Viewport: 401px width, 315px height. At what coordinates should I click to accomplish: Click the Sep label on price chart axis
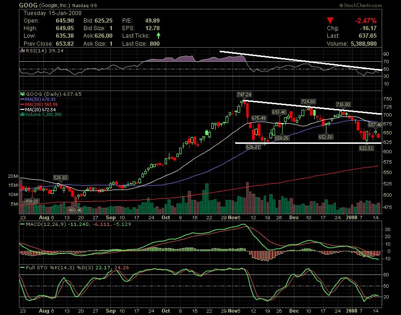[111, 217]
